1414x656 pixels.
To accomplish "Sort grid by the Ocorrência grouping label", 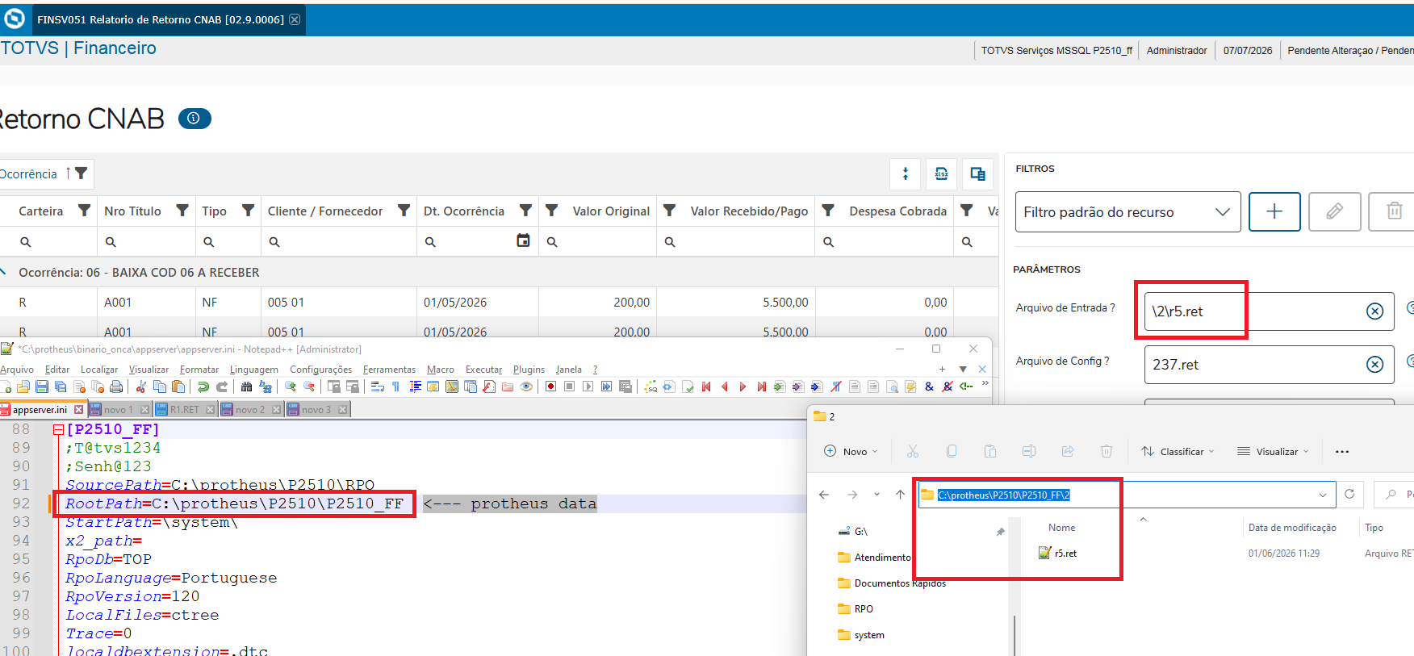I will pos(28,174).
